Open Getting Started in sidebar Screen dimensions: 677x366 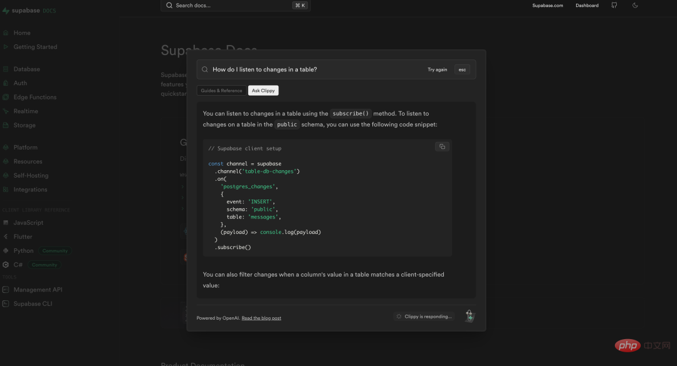(x=35, y=47)
